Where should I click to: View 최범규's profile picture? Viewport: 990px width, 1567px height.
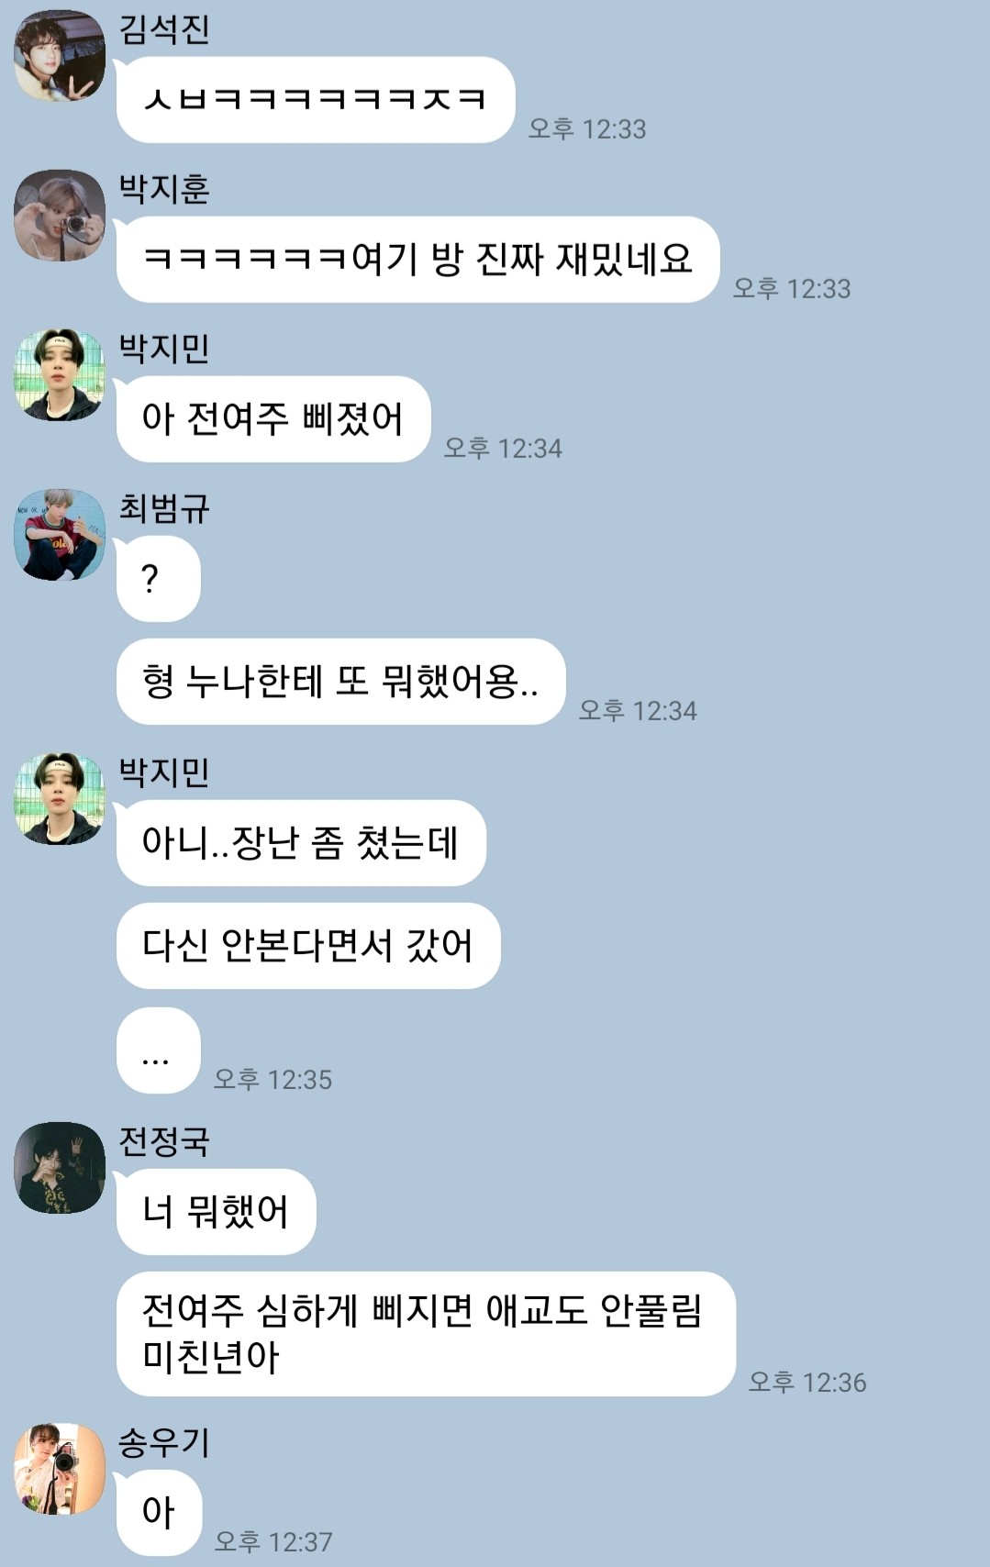click(60, 534)
